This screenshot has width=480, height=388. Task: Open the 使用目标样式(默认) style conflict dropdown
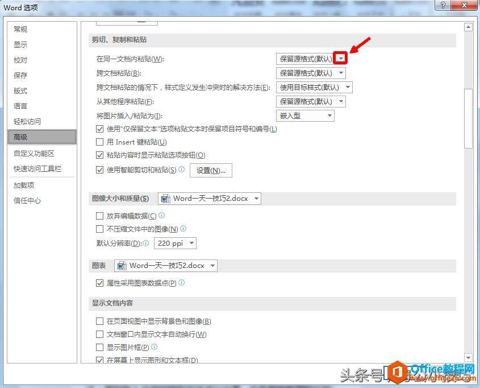314,88
